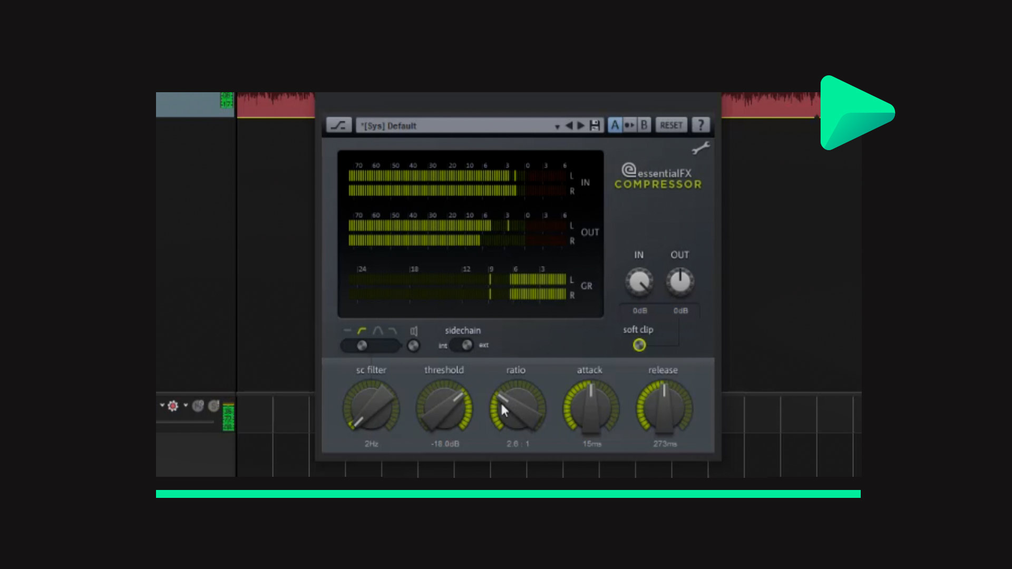
Task: Click the soft clip label
Action: coord(638,330)
